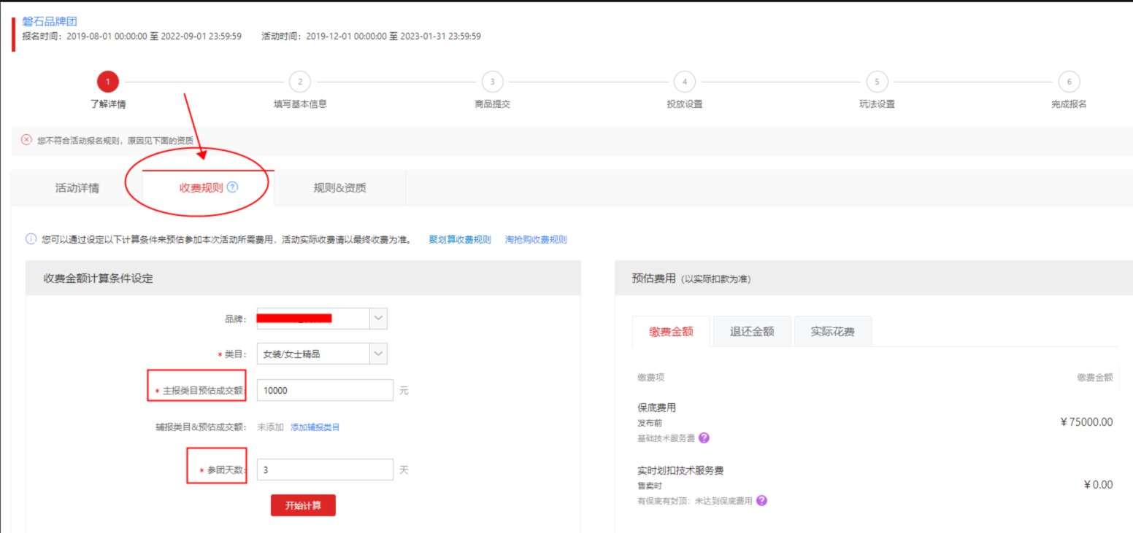Viewport: 1133px width, 533px height.
Task: Click the red error icon in warning banner
Action: coord(26,139)
